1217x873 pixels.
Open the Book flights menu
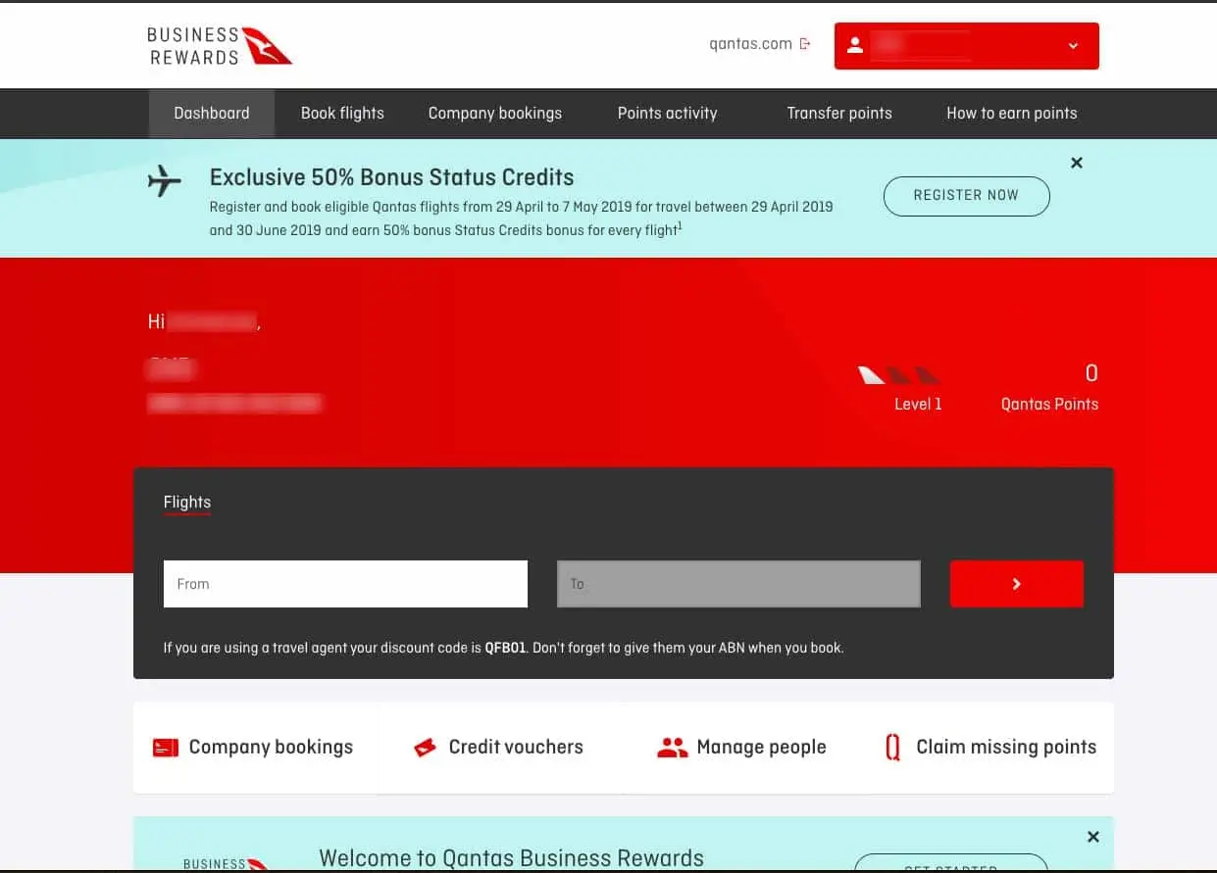click(342, 114)
